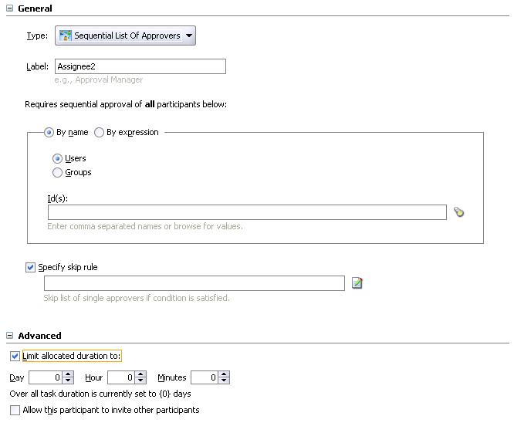Click the skip rule condition field
This screenshot has height=433, width=514.
194,283
